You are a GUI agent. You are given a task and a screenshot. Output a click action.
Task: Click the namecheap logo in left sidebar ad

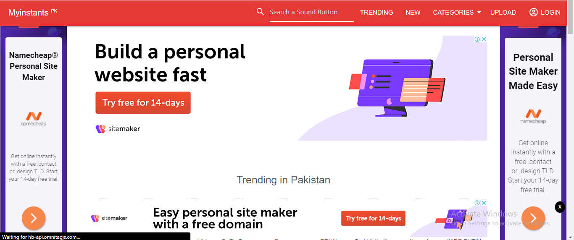[x=34, y=119]
